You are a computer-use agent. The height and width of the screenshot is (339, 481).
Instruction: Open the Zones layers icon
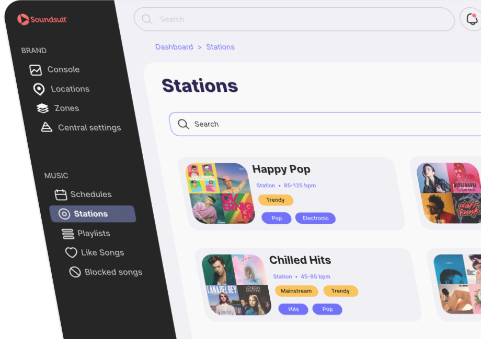click(x=43, y=108)
